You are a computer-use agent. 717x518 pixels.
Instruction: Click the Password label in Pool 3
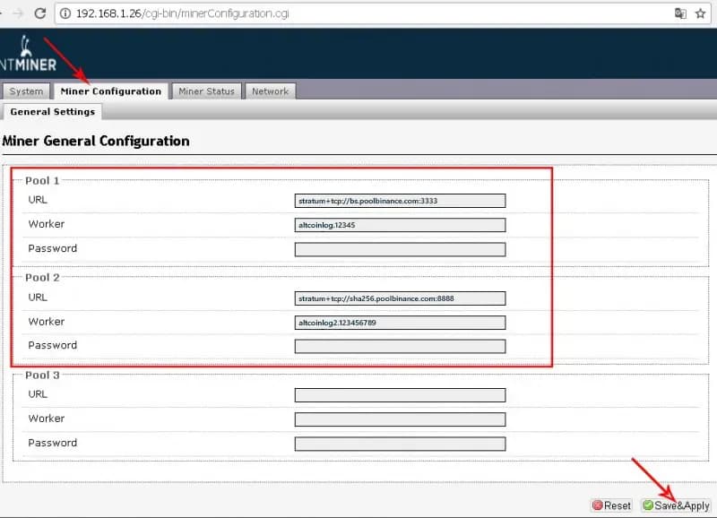click(x=53, y=443)
